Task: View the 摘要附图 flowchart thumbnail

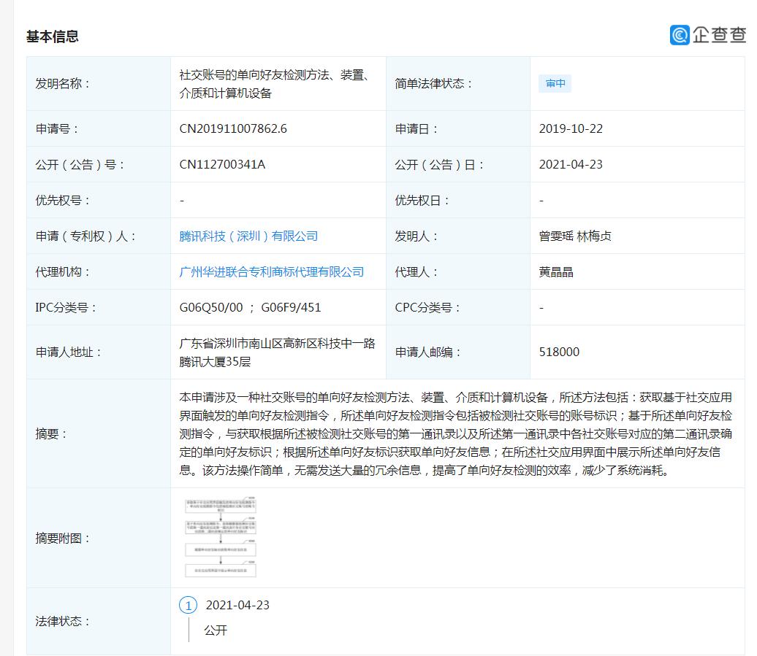Action: (221, 538)
